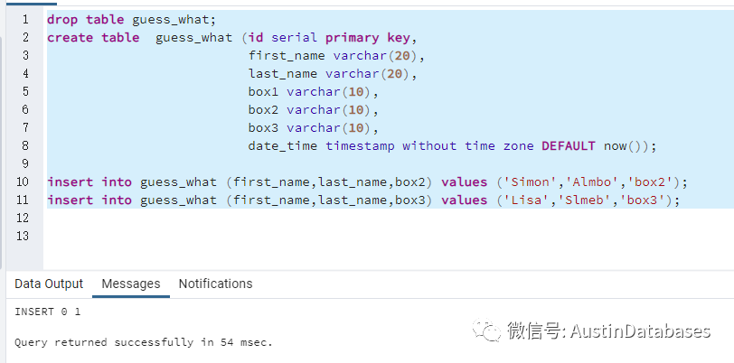Click line number 13 in the gutter
The height and width of the screenshot is (363, 734).
pos(22,236)
